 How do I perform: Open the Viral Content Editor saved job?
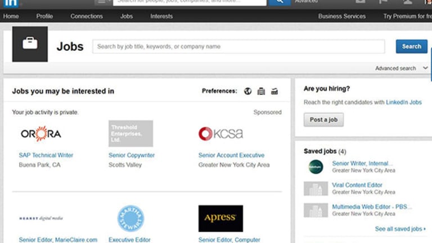click(357, 185)
